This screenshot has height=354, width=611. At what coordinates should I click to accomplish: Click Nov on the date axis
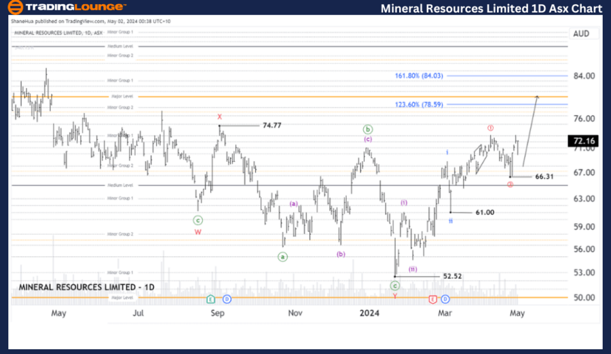(295, 313)
